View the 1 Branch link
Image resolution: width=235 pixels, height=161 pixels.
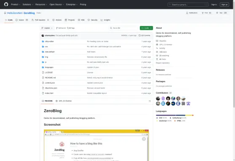[x=61, y=28]
